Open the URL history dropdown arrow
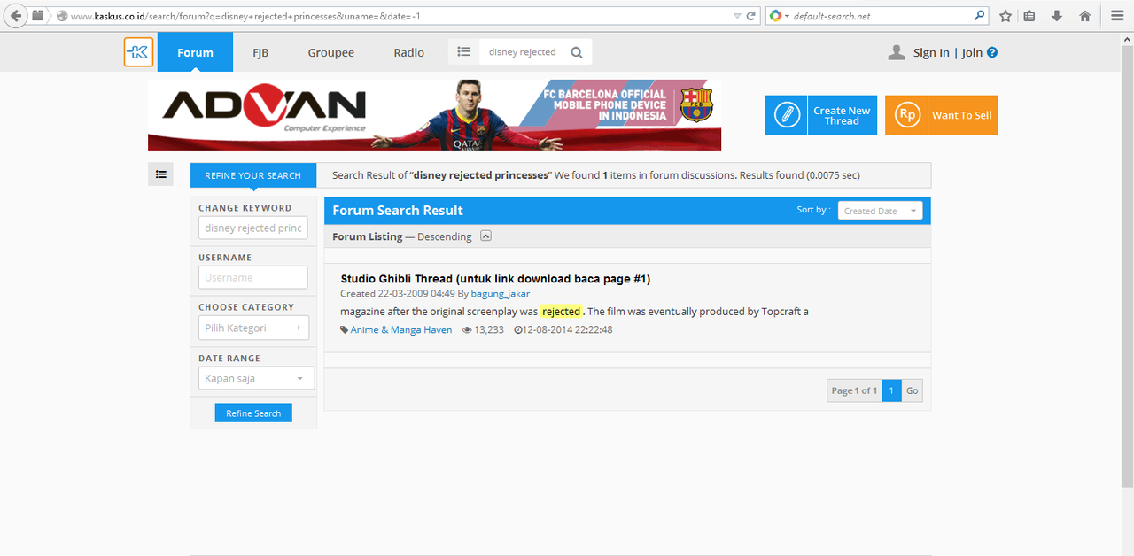1134x556 pixels. (x=737, y=16)
